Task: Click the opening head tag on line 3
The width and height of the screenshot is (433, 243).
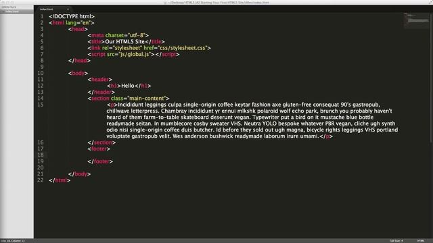Action: click(x=78, y=29)
